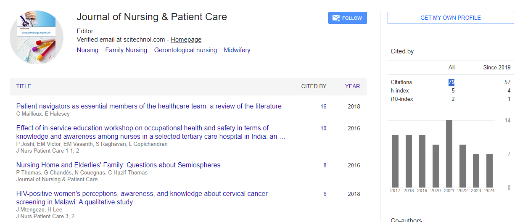
Task: Click the 2023 citation chart bar
Action: (476, 171)
